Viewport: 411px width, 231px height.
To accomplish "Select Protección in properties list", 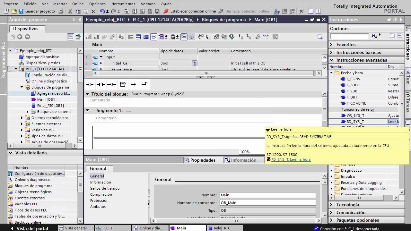I will 99,201.
